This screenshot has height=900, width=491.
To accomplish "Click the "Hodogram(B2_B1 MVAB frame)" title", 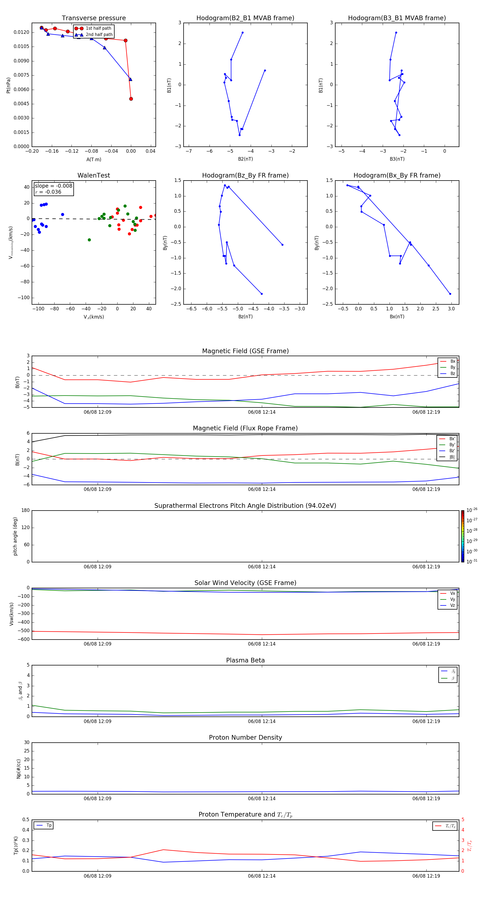I will point(245,18).
